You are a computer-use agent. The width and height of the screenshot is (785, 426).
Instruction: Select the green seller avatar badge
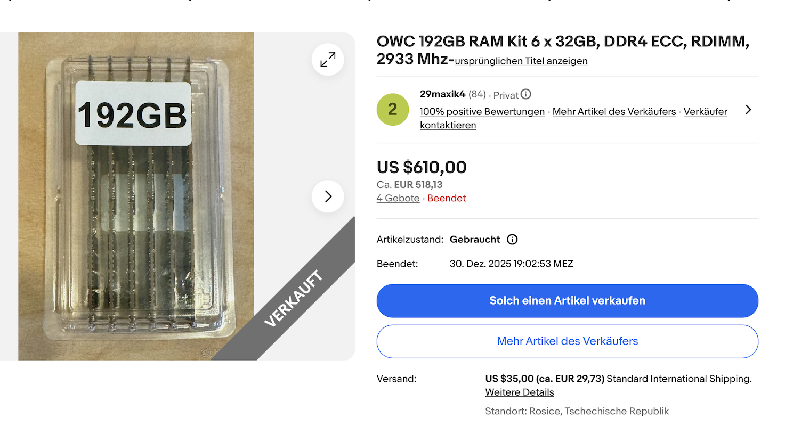click(x=393, y=109)
